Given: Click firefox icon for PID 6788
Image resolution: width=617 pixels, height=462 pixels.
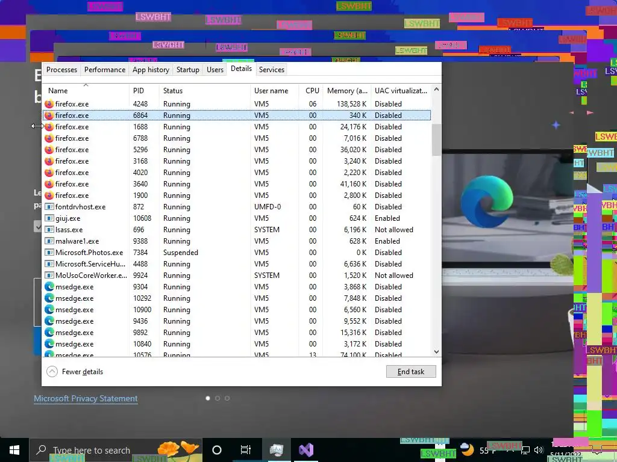Looking at the screenshot, I should coord(49,138).
